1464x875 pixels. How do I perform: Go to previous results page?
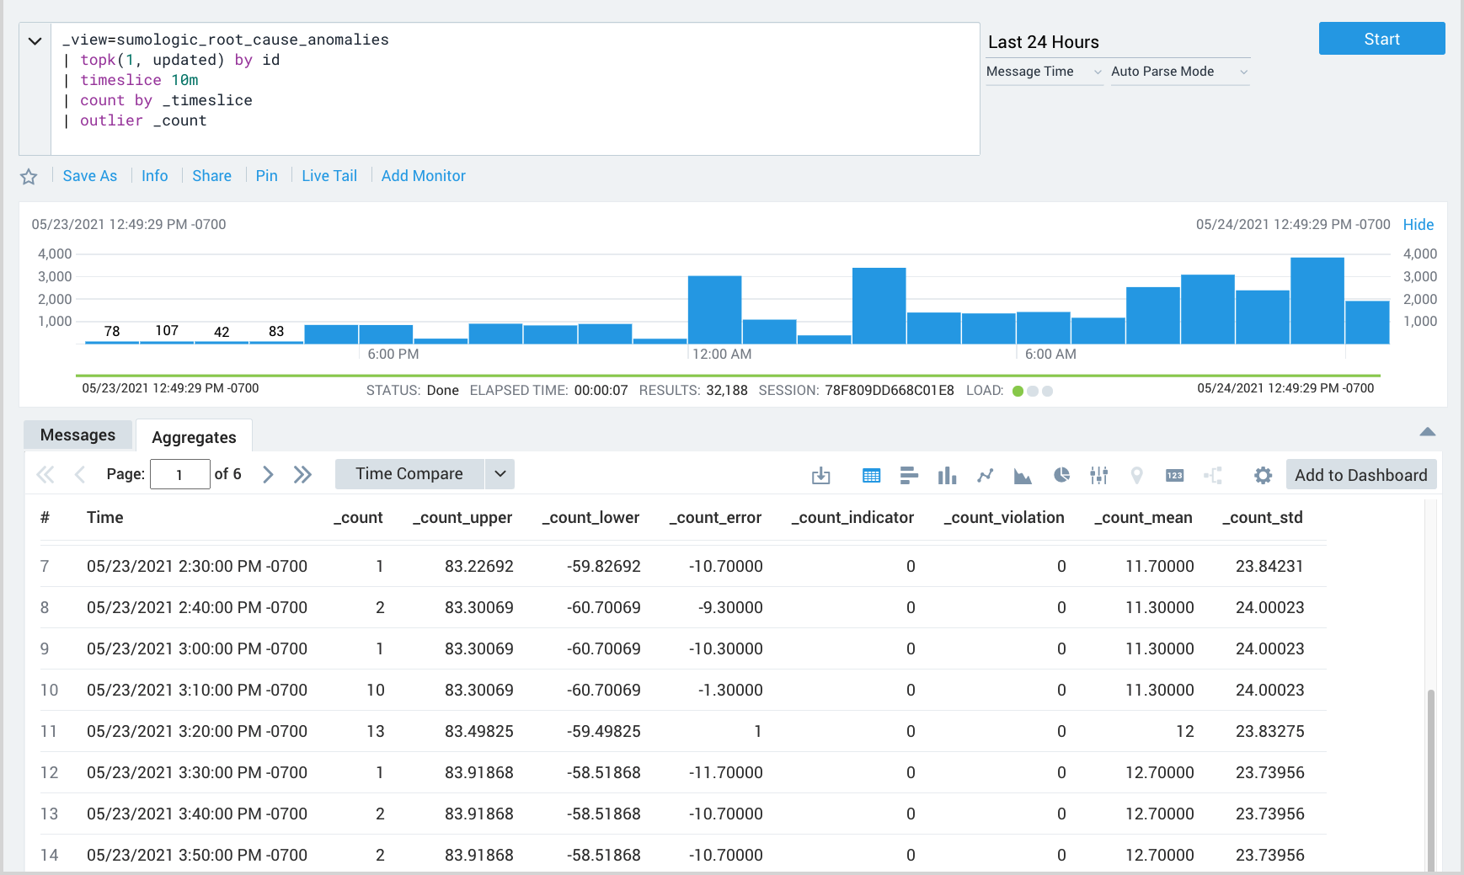click(80, 474)
